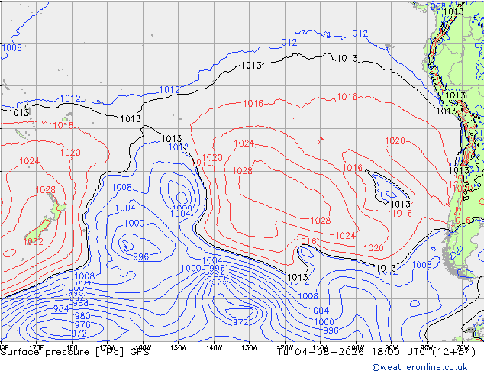Click the 130W longitude label
The height and width of the screenshot is (374, 484).
(250, 348)
